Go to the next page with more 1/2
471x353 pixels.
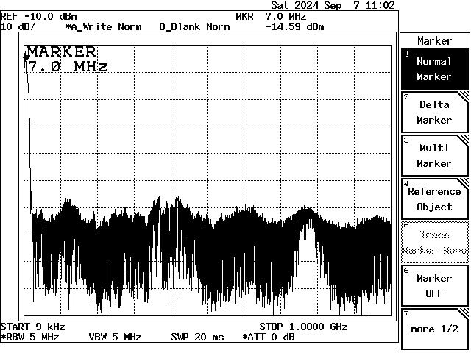tap(435, 329)
